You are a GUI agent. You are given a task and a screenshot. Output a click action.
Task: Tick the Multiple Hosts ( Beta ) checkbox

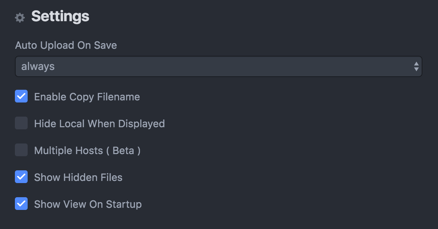point(21,150)
